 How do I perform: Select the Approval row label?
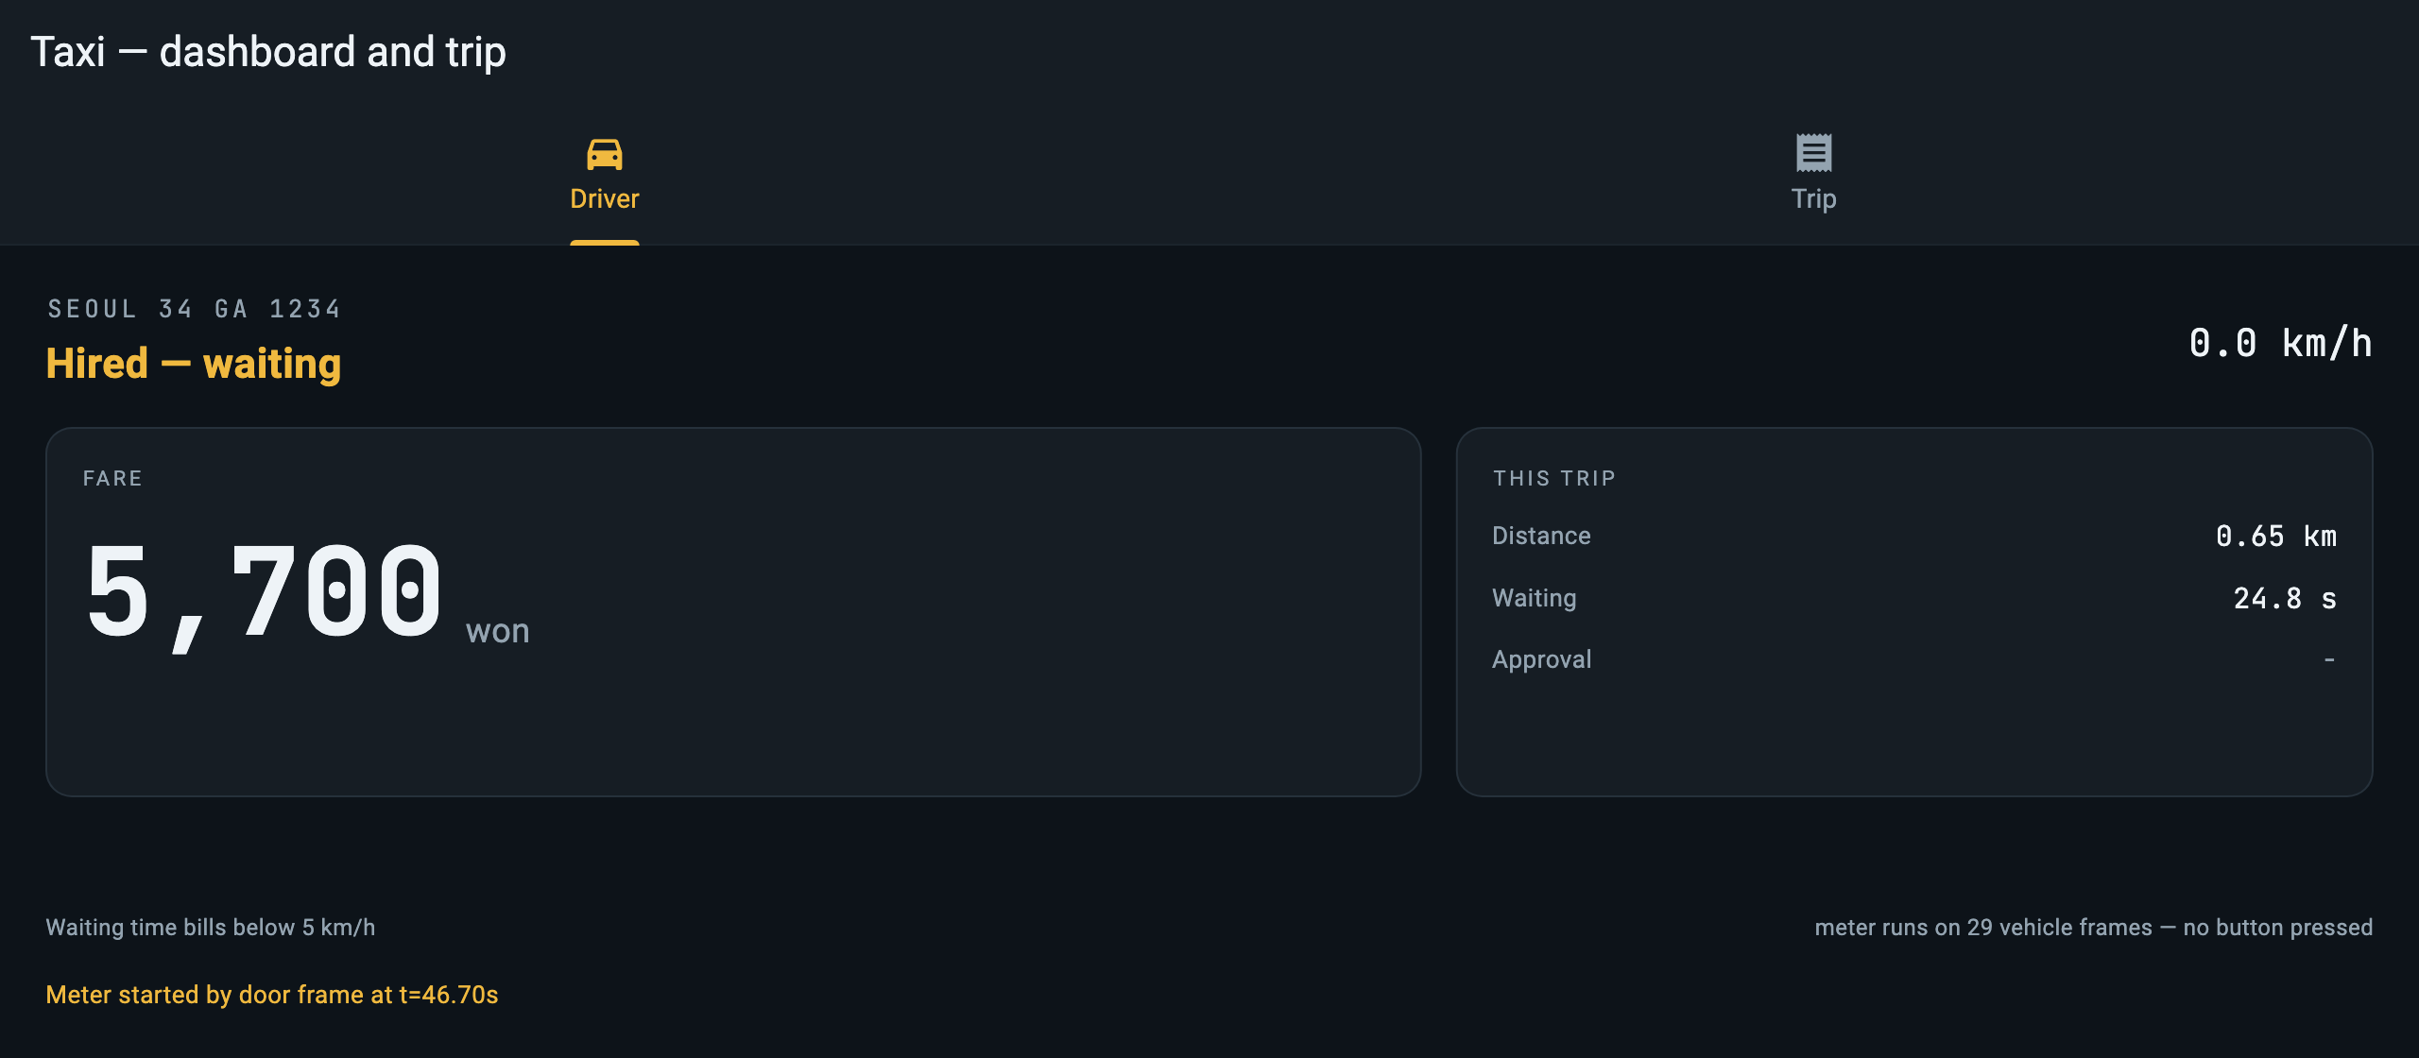click(x=1542, y=659)
